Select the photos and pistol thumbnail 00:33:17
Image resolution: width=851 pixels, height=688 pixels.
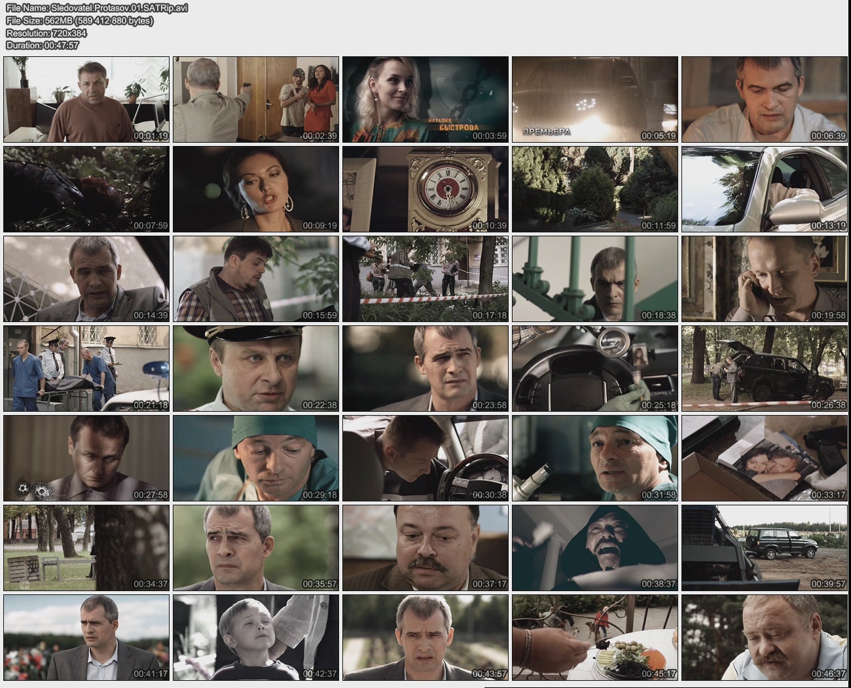(x=764, y=458)
